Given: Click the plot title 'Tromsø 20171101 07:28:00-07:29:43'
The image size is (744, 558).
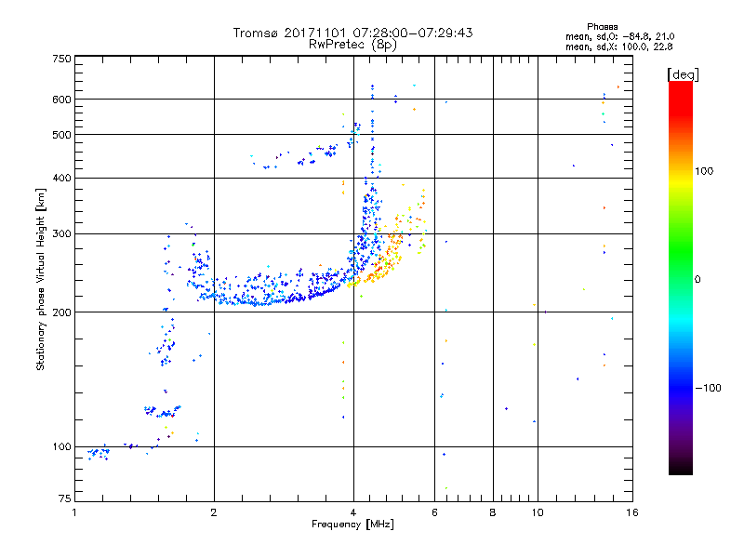Looking at the screenshot, I should pyautogui.click(x=352, y=33).
